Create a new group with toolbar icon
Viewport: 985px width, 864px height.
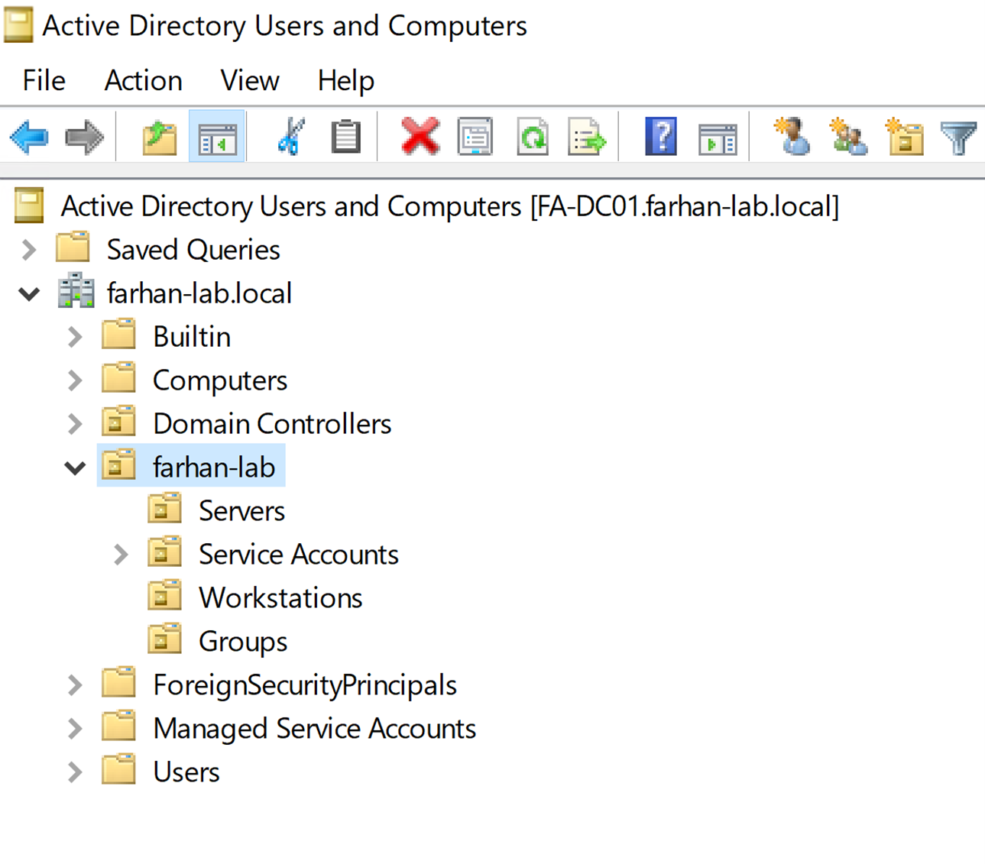coord(847,138)
